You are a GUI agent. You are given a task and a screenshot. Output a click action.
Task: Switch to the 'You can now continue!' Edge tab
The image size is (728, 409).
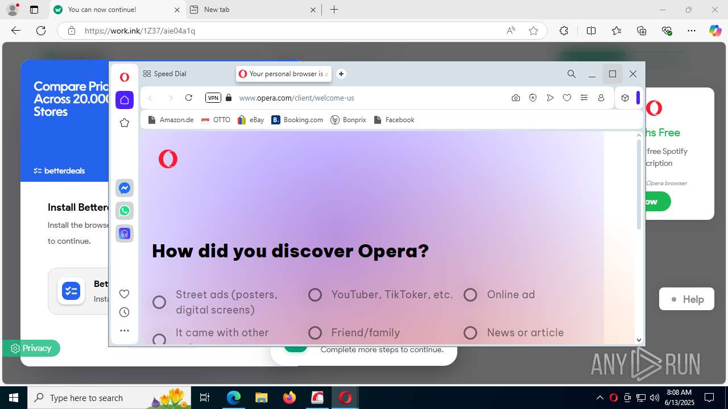[117, 10]
